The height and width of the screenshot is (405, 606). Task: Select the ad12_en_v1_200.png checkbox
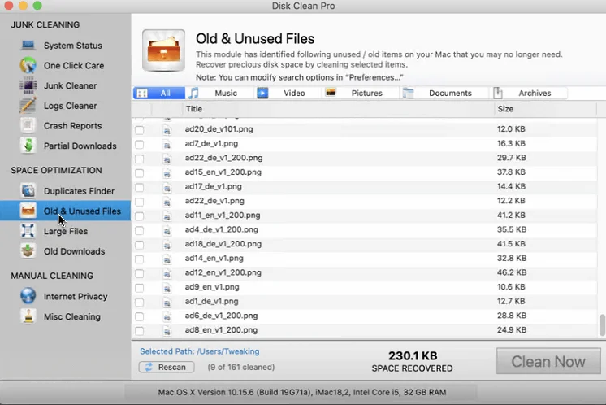point(140,273)
